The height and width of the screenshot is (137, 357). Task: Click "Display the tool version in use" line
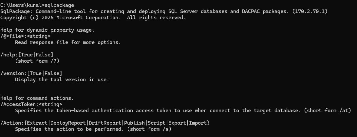[62, 80]
